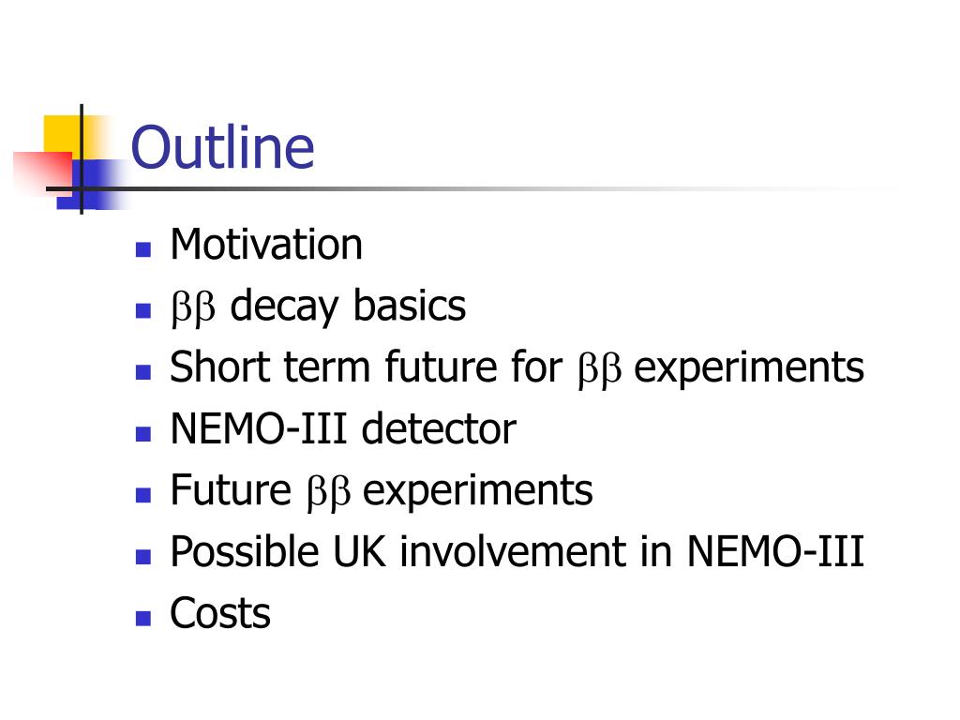Click the red gradient square near title
Screen dimensions: 960x720
(43, 173)
